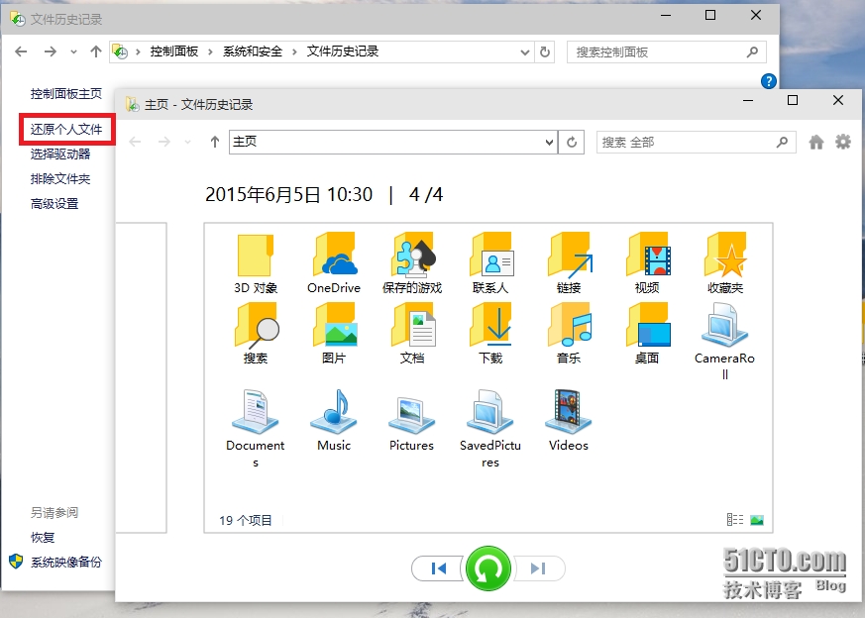The height and width of the screenshot is (618, 865).
Task: Click the 搜索控制面板 search field
Action: click(x=667, y=51)
